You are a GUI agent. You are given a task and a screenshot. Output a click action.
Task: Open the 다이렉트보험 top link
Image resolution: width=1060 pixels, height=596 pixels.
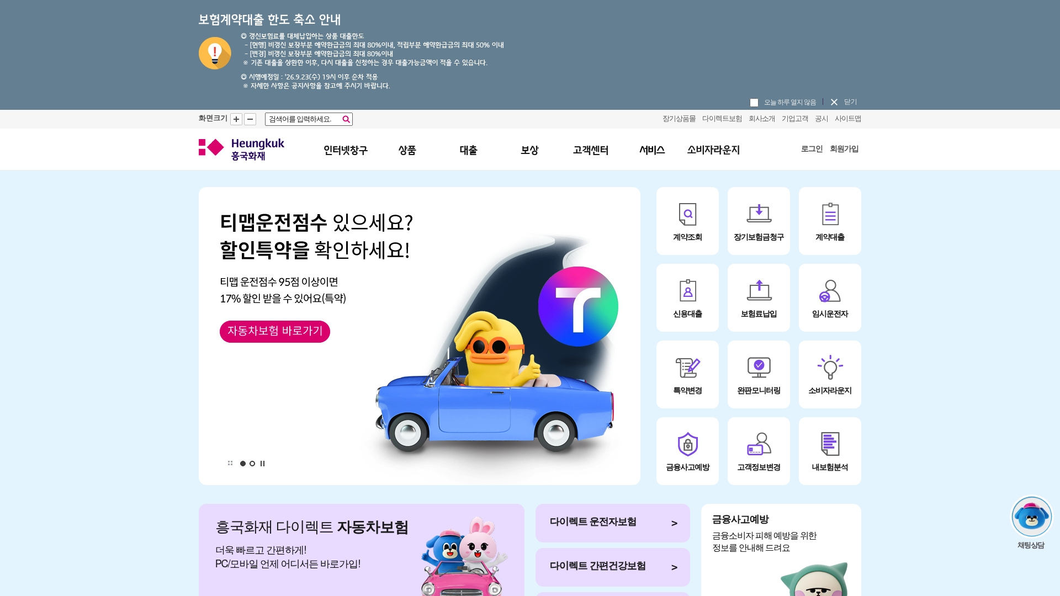[x=722, y=119]
